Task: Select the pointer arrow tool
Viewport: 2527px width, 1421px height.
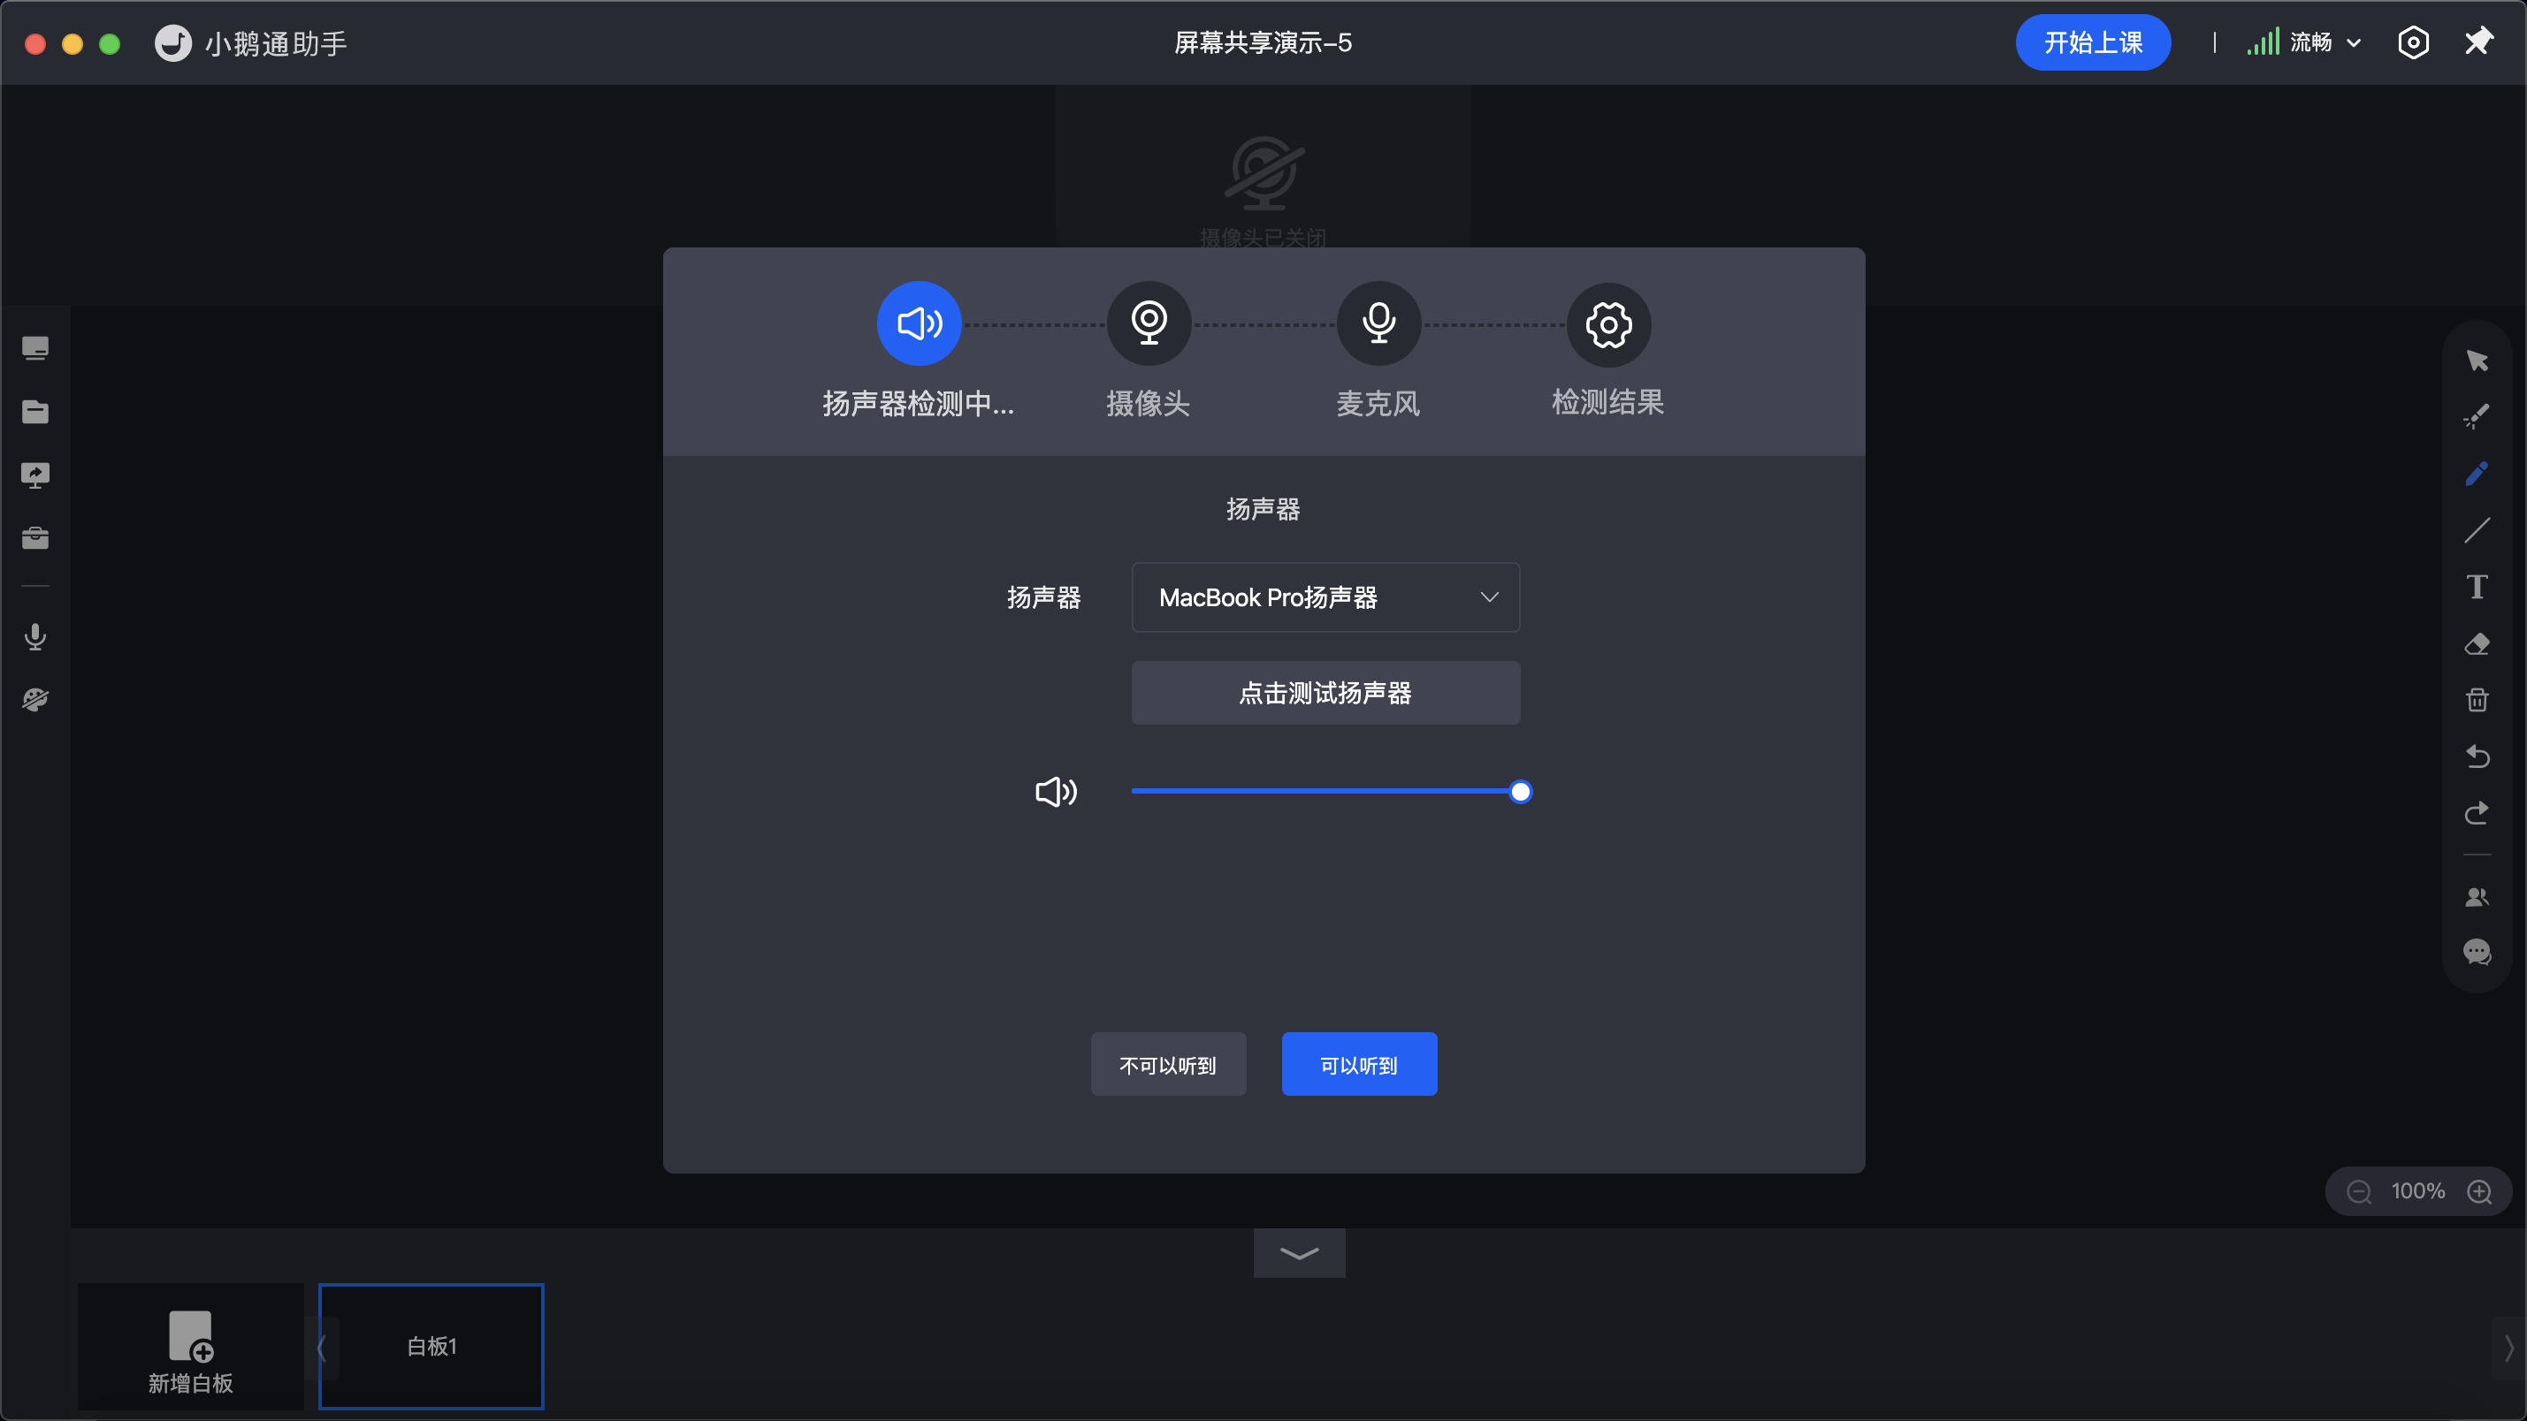Action: point(2477,361)
